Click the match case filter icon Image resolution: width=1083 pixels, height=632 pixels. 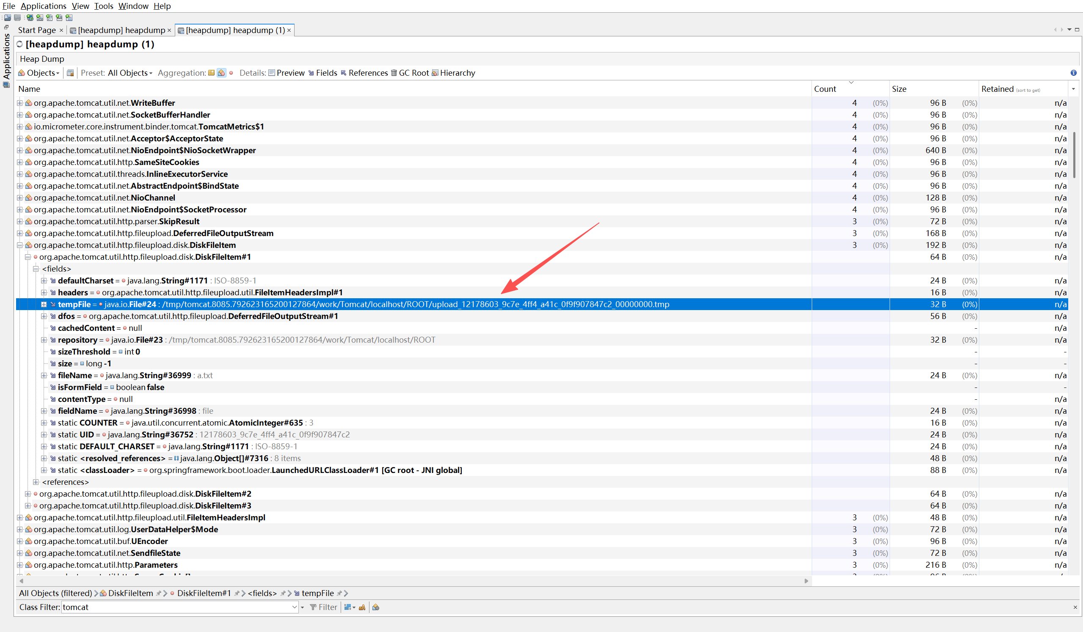click(362, 607)
